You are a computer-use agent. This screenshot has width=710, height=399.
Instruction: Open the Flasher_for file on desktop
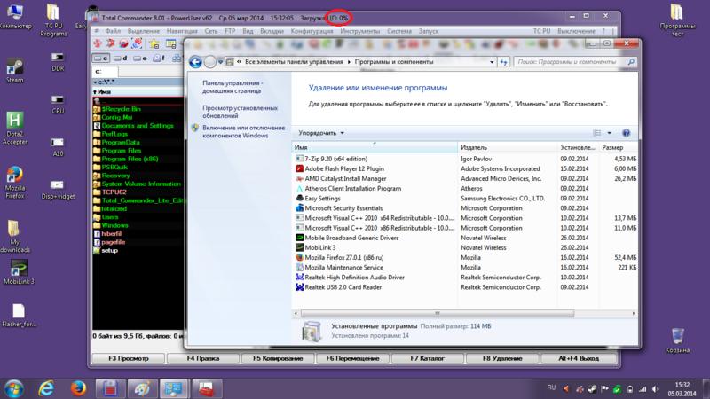point(19,316)
